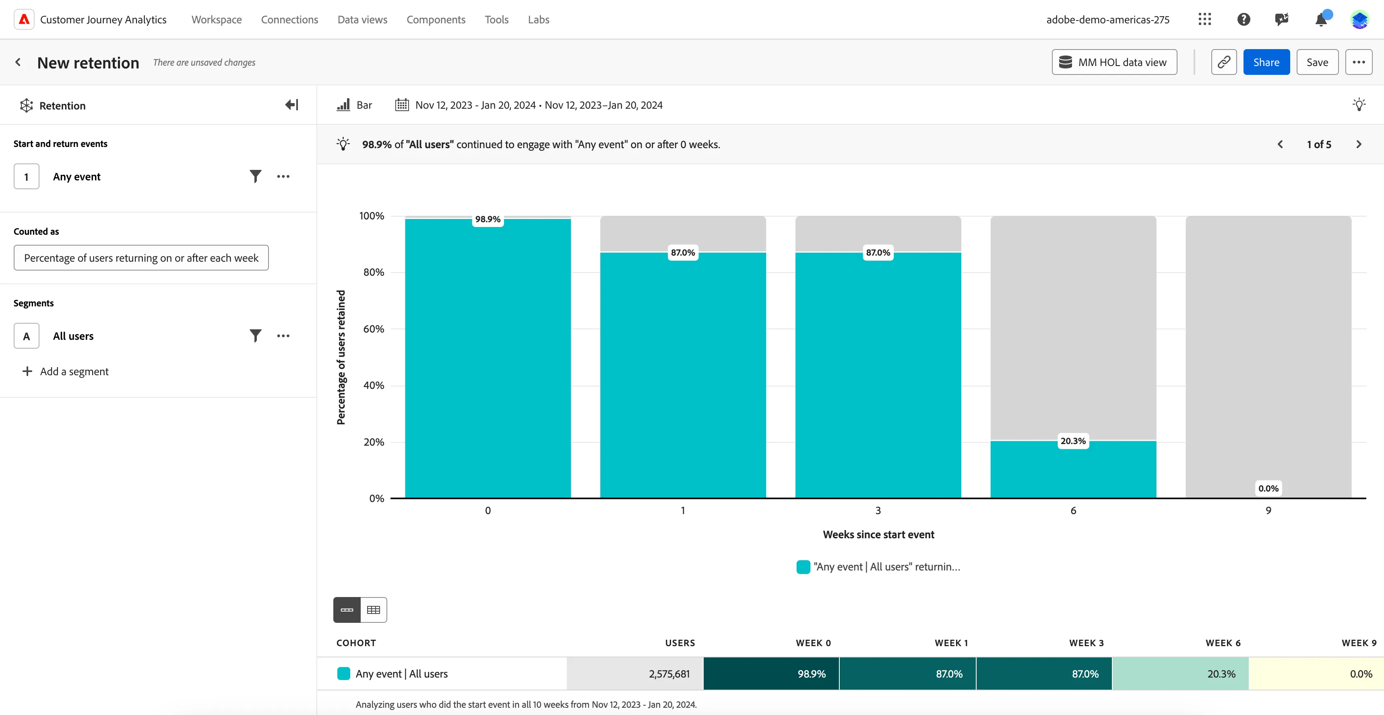Viewport: 1384px width, 715px height.
Task: Go to the previous insight
Action: point(1280,144)
